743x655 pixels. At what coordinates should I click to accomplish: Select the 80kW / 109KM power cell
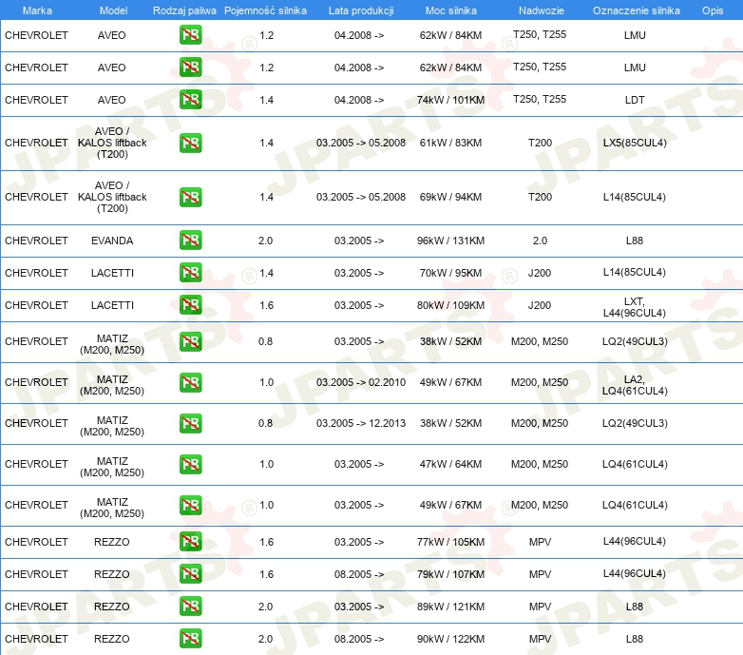tap(450, 305)
